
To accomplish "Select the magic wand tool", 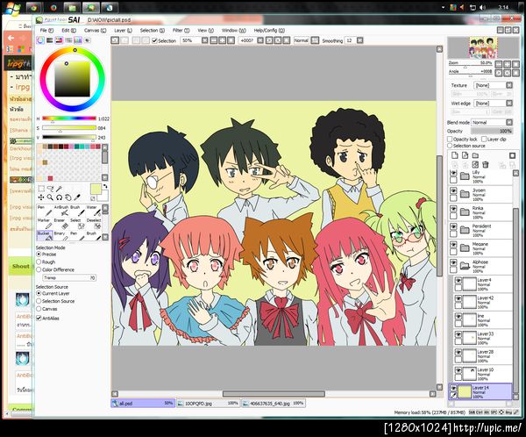I will coord(59,189).
